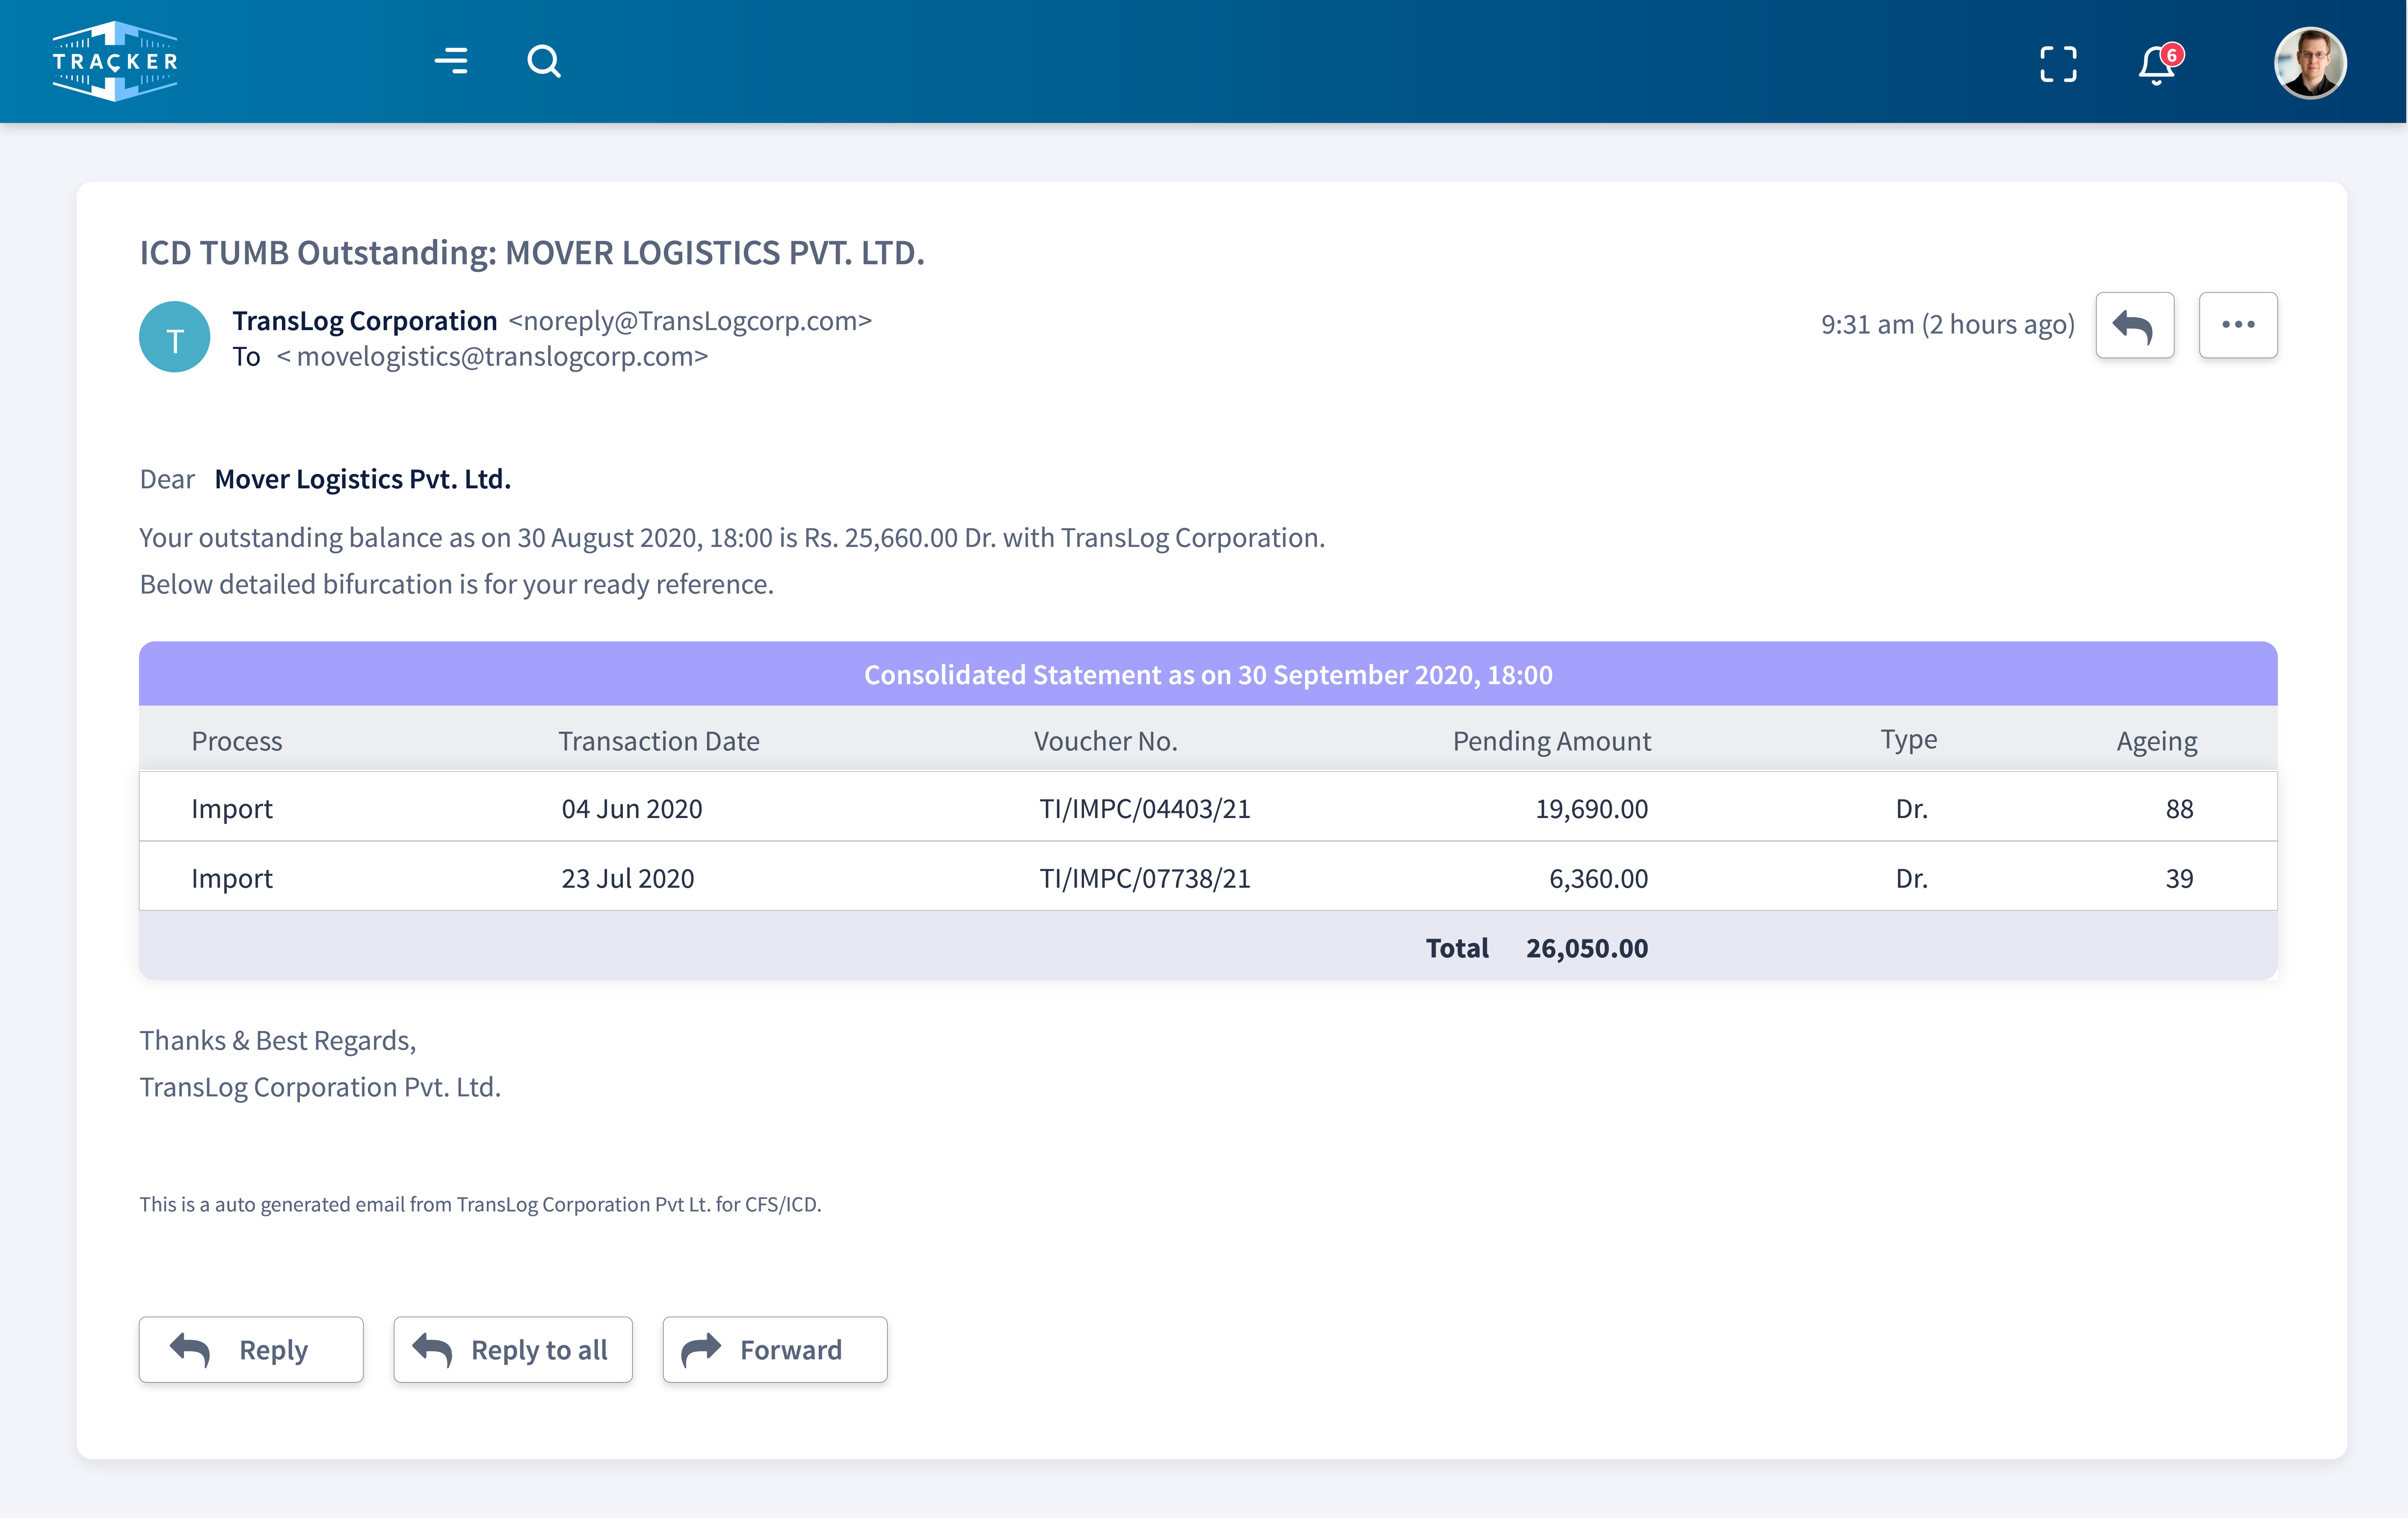The image size is (2408, 1518).
Task: Click ageing value 39
Action: pos(2180,878)
